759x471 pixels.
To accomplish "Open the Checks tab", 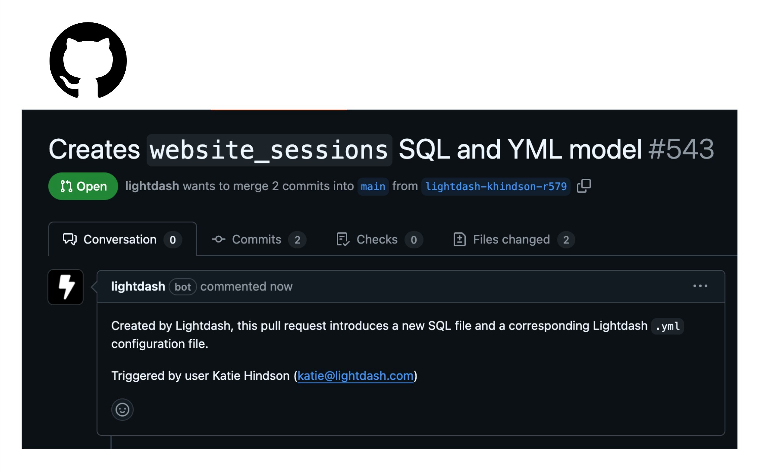I will click(x=380, y=239).
